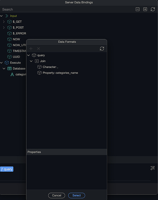Click the $_GET cube icon

[9, 22]
